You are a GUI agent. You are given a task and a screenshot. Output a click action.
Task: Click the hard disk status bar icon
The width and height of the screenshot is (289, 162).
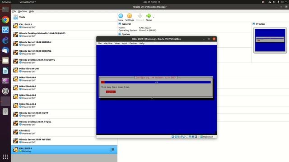(x=172, y=137)
